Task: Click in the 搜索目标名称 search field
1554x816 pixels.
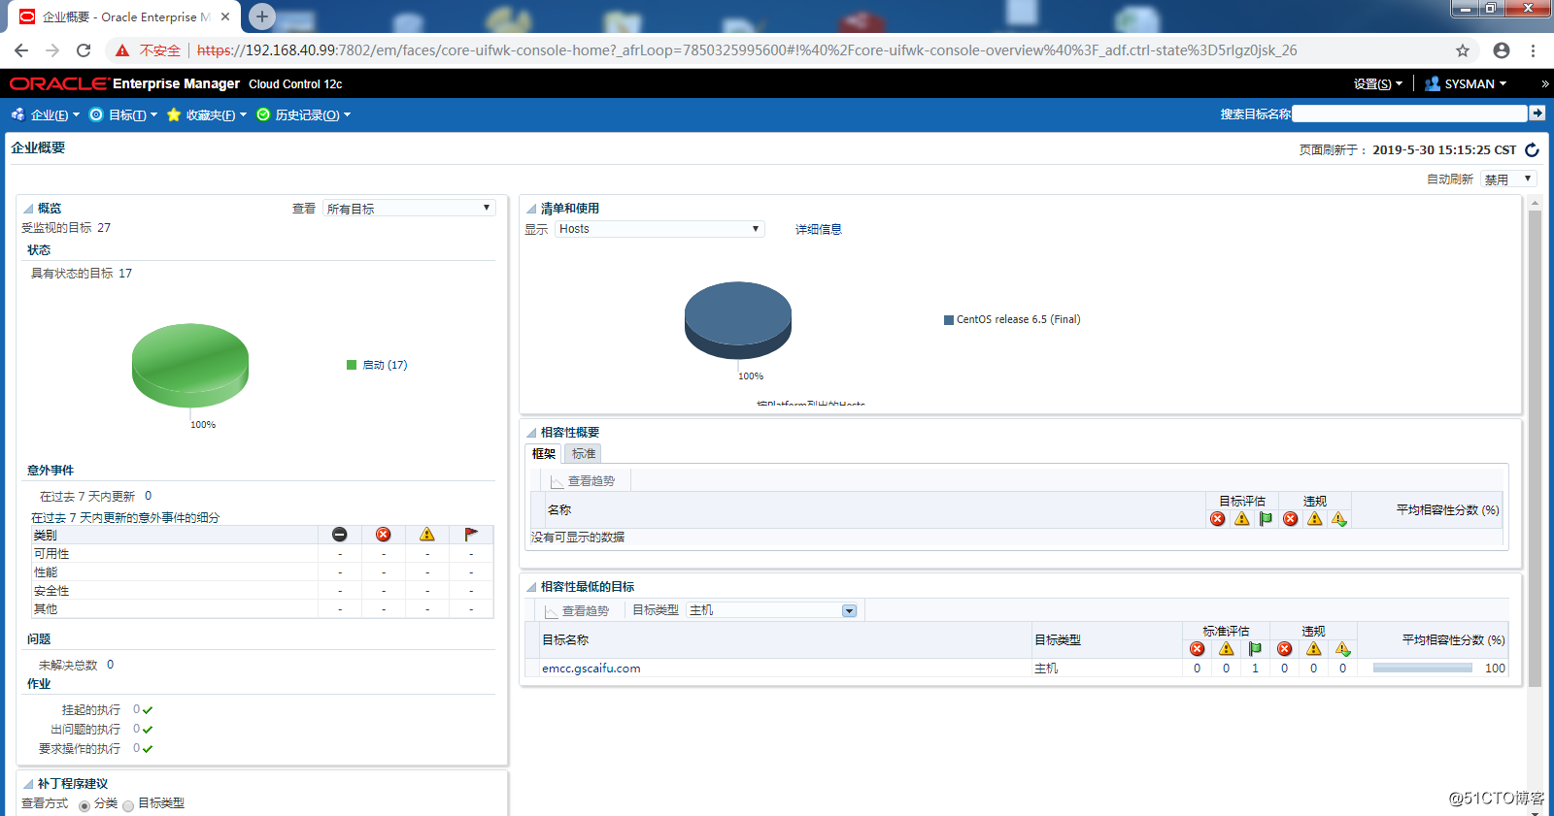Action: pyautogui.click(x=1409, y=114)
